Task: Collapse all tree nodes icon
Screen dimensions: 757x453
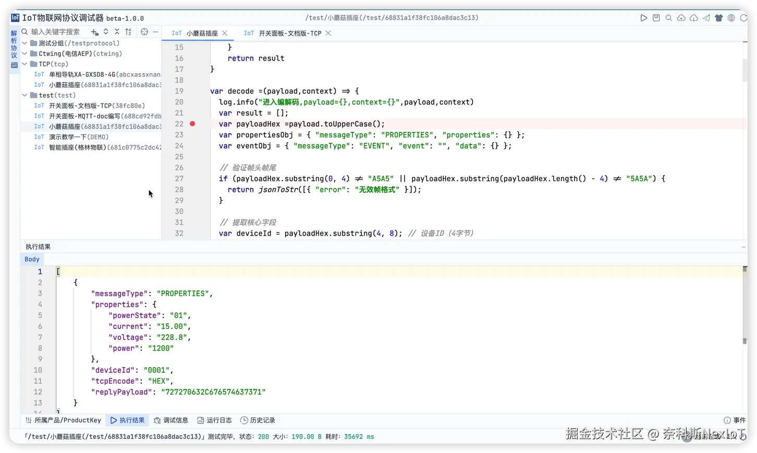Action: 117,32
